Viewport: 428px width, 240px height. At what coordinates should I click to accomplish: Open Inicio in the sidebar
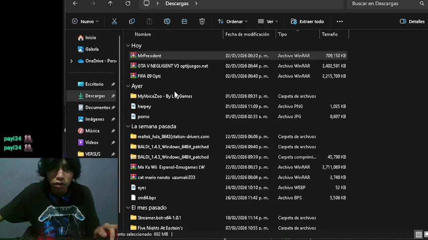(87, 38)
